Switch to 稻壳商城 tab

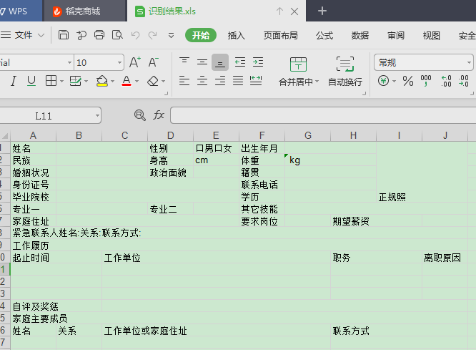coord(85,11)
